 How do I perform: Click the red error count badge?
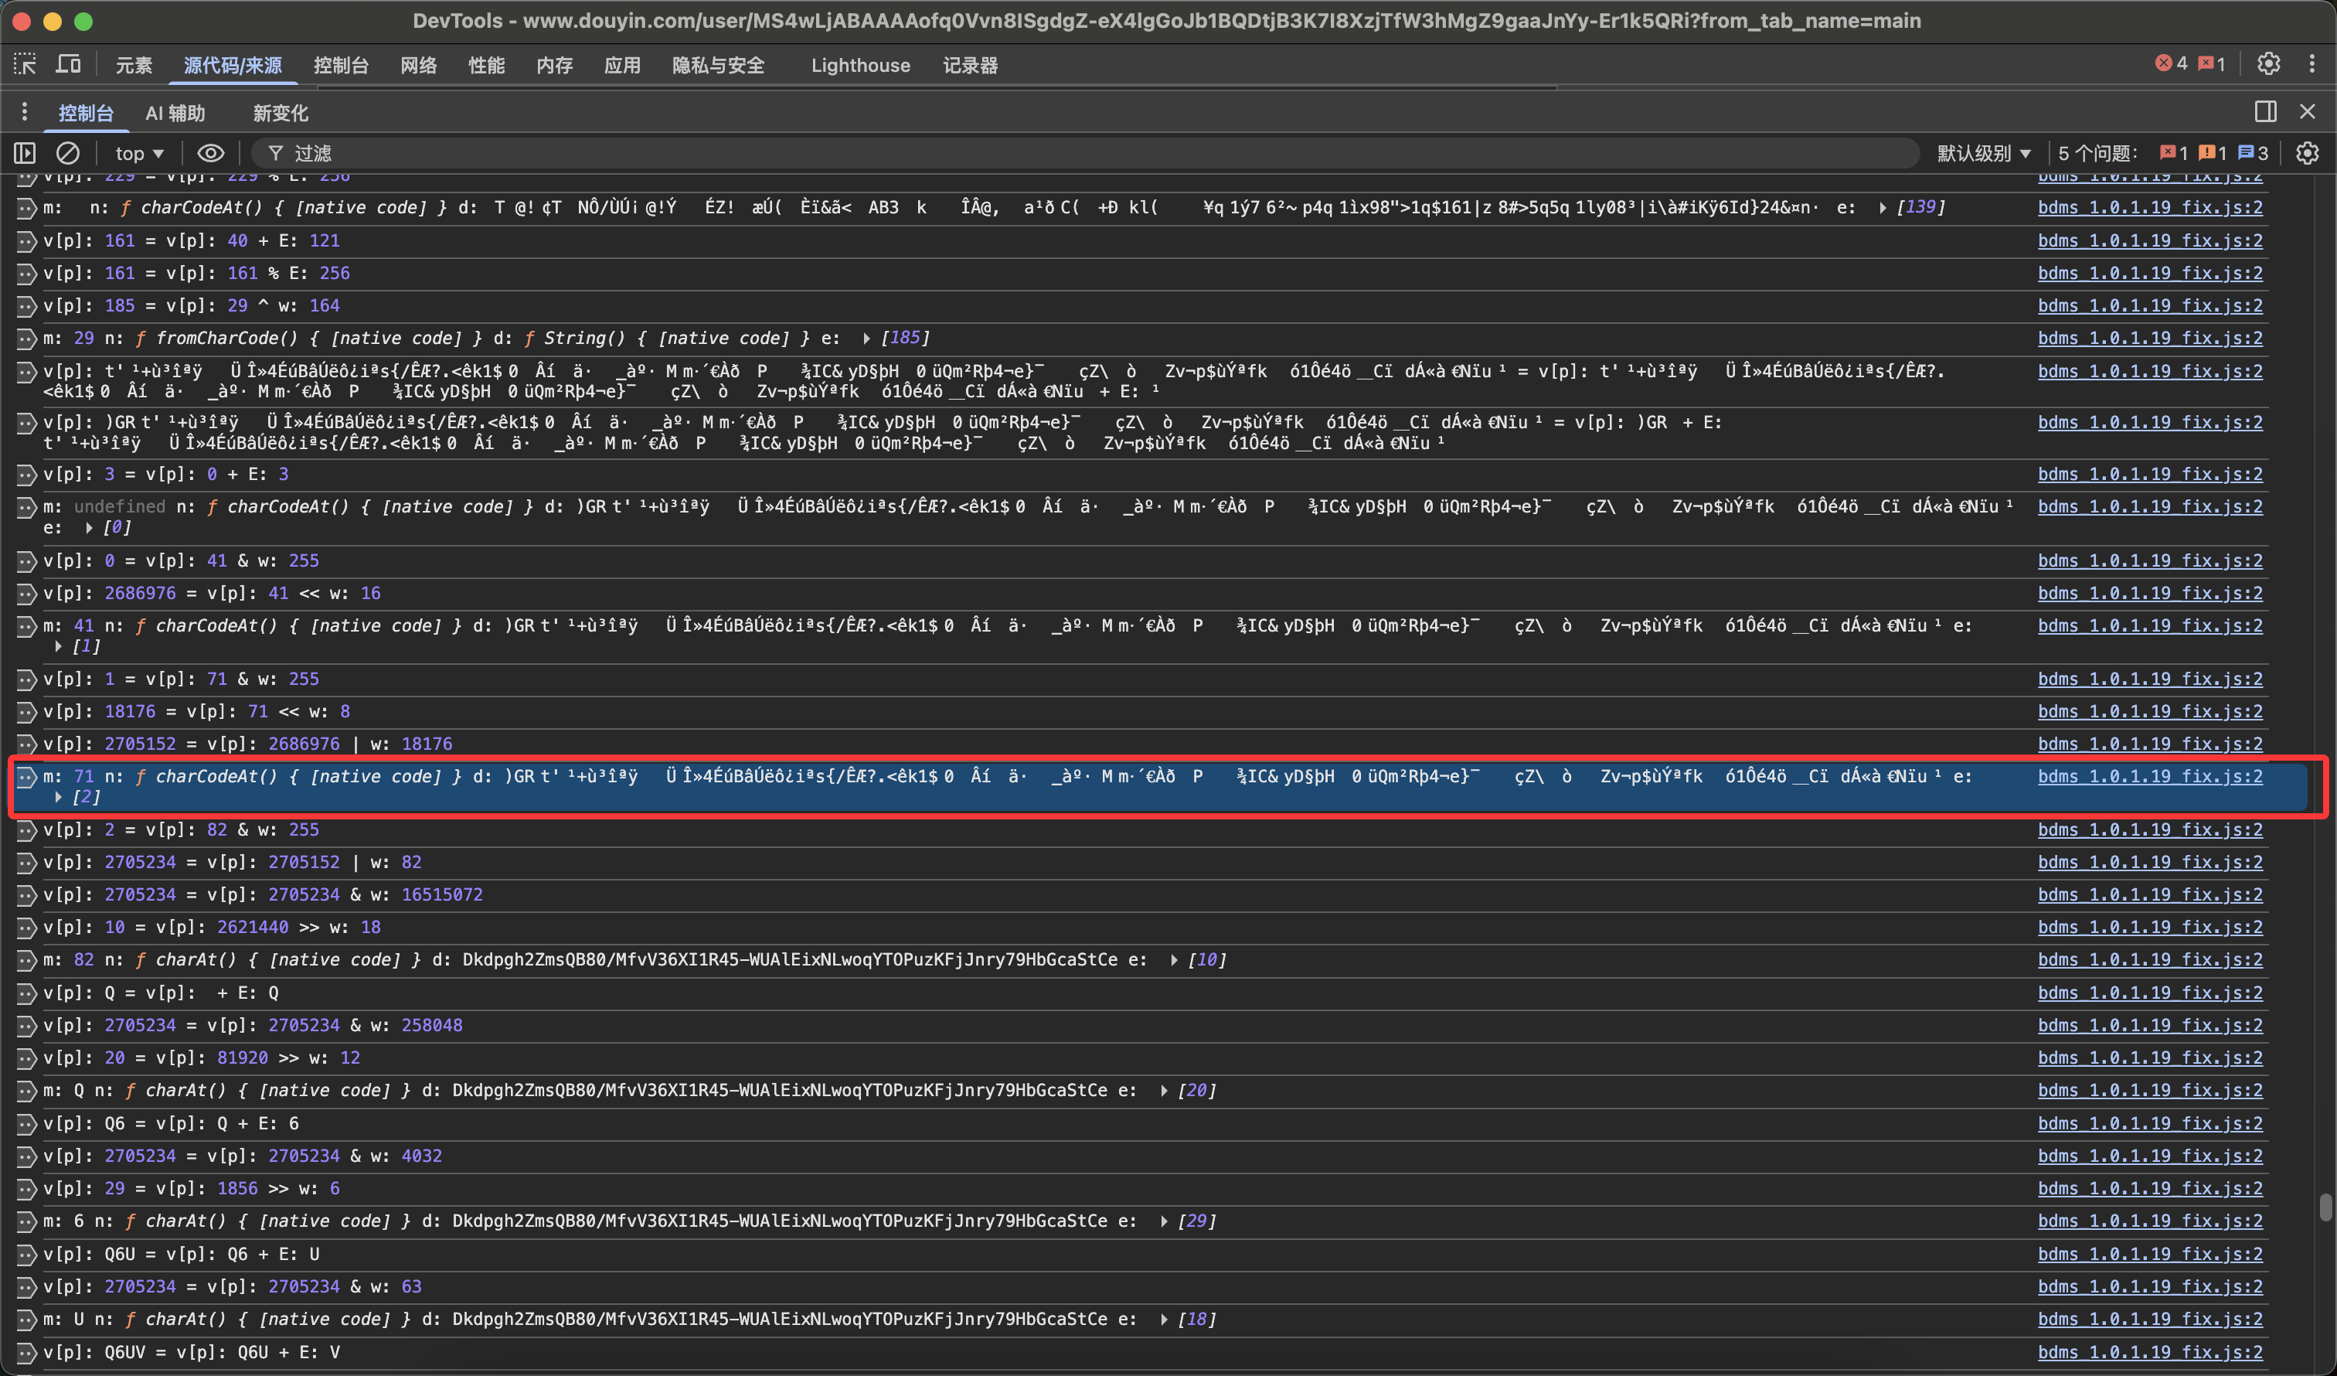[x=2171, y=64]
